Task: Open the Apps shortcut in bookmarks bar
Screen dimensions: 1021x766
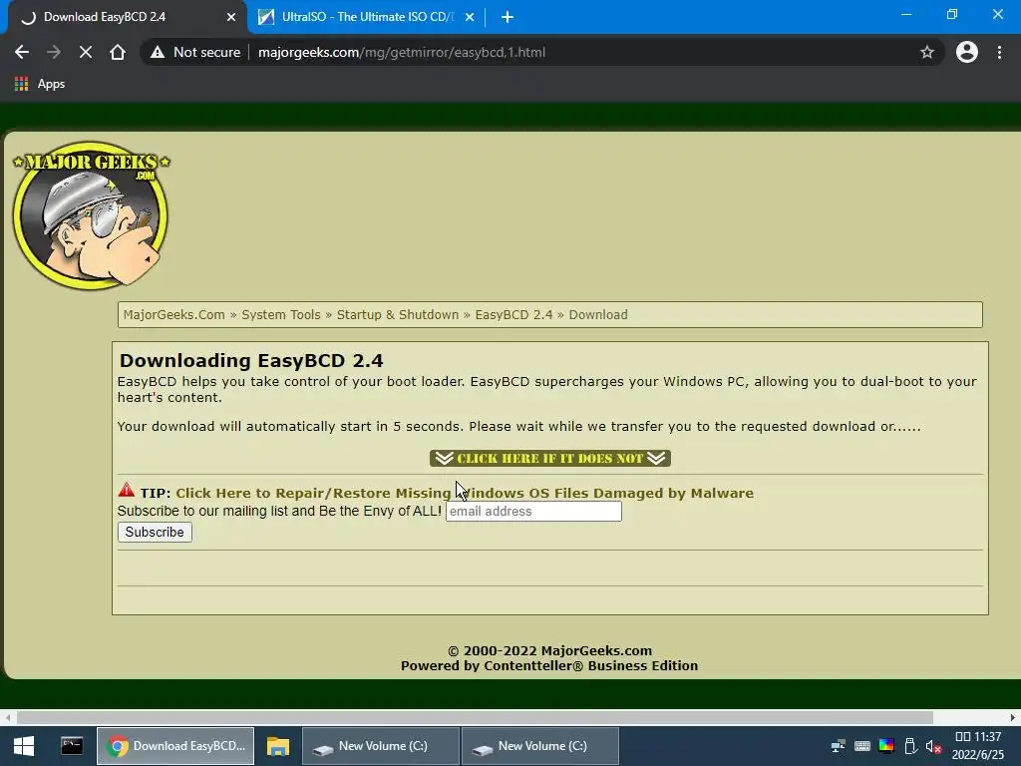Action: (x=40, y=84)
